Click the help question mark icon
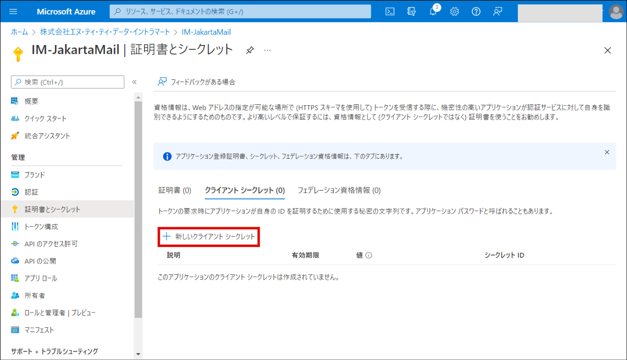The width and height of the screenshot is (627, 360). click(x=476, y=12)
